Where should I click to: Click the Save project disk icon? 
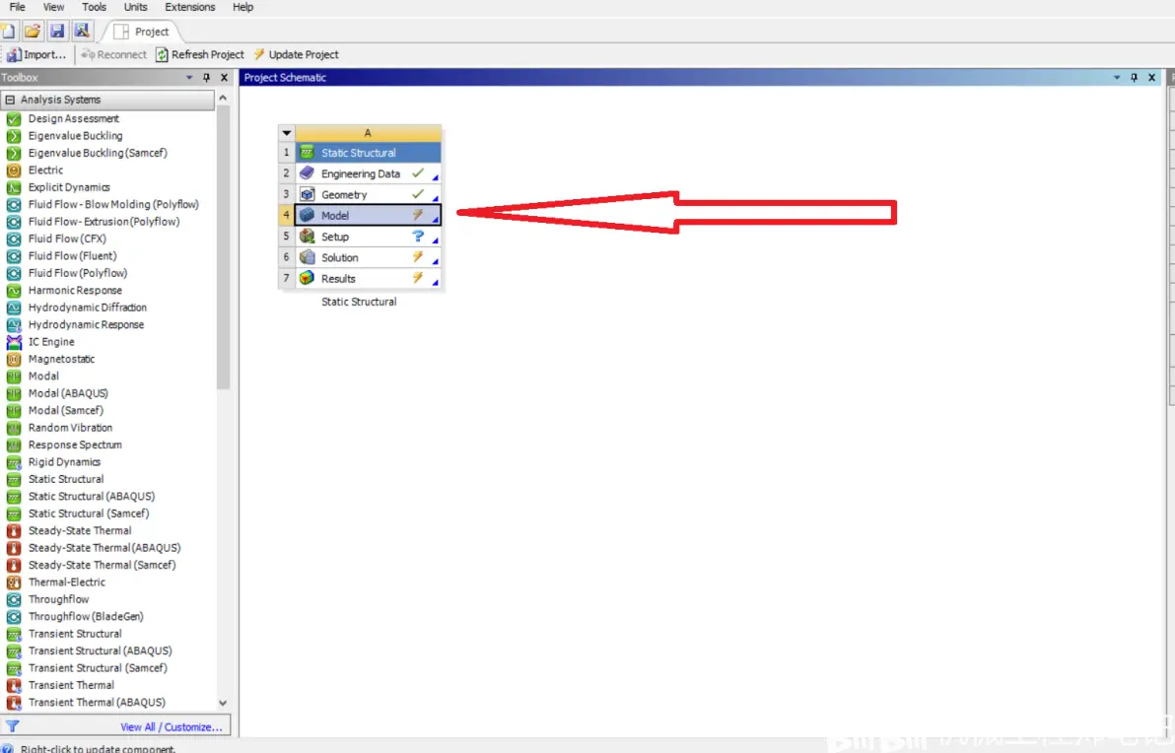[57, 32]
